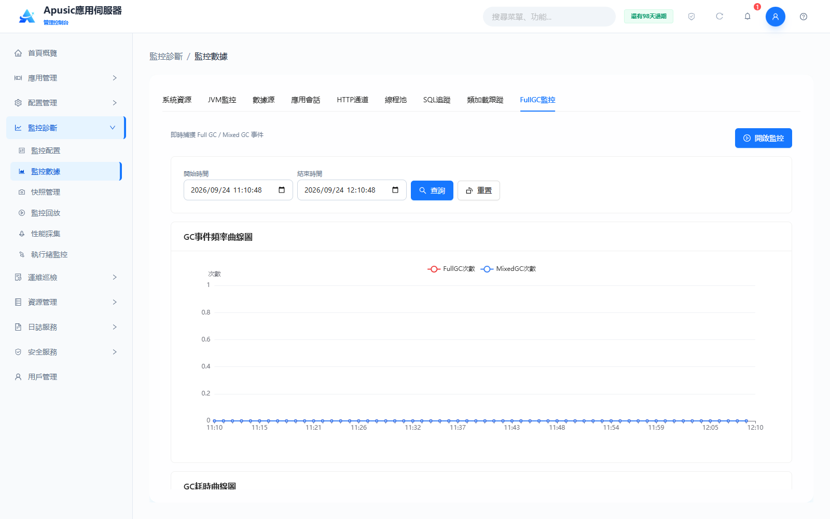
Task: Open the security shield icon in header
Action: 691,17
